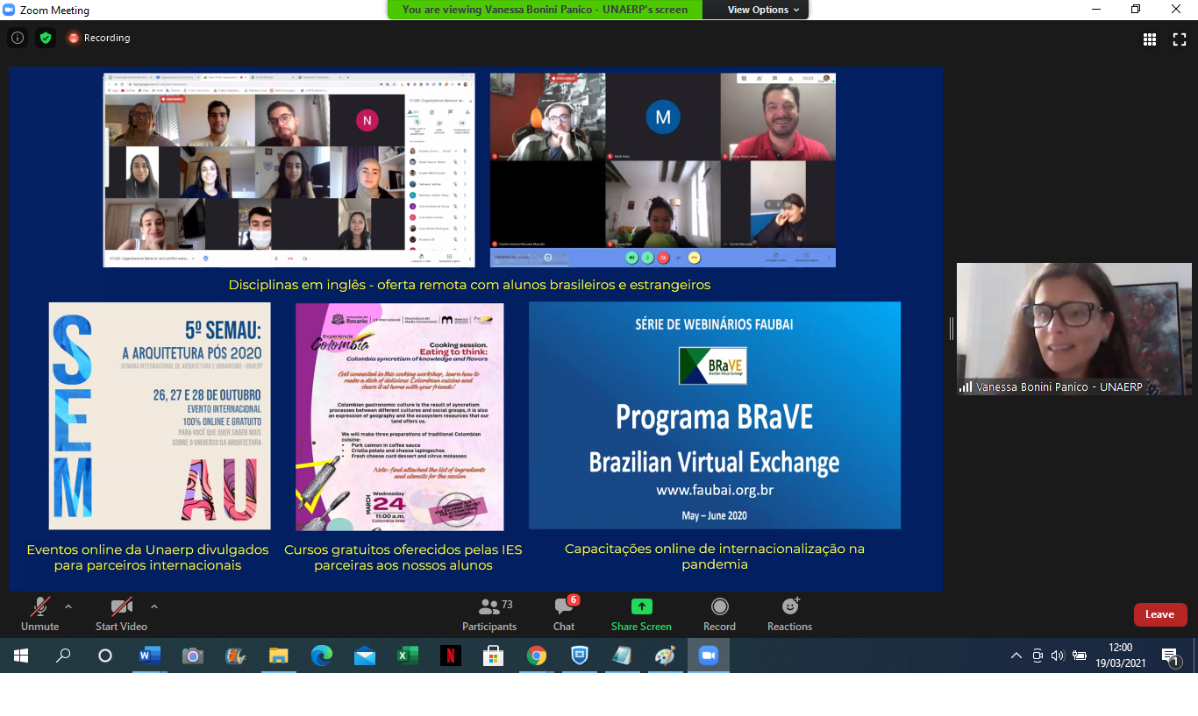This screenshot has width=1198, height=716.
Task: Open the meeting information icon
Action: (x=17, y=38)
